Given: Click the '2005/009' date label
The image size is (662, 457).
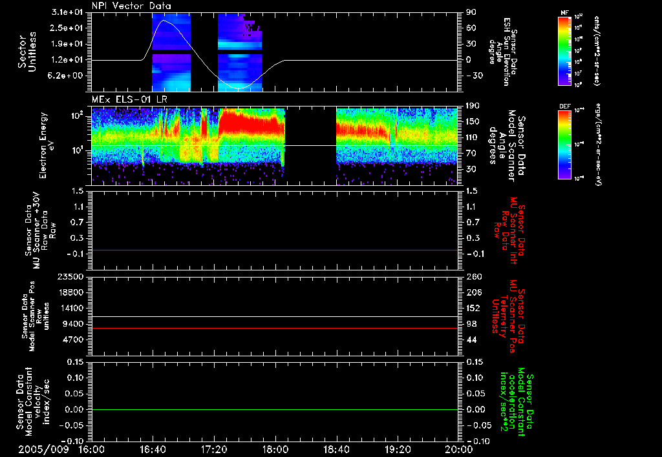Looking at the screenshot, I should point(43,449).
